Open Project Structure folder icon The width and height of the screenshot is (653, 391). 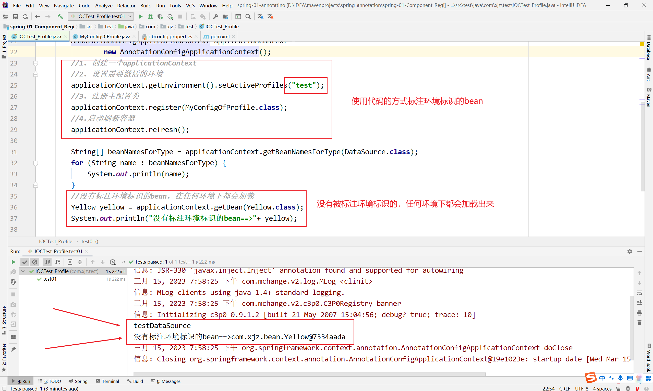[225, 17]
